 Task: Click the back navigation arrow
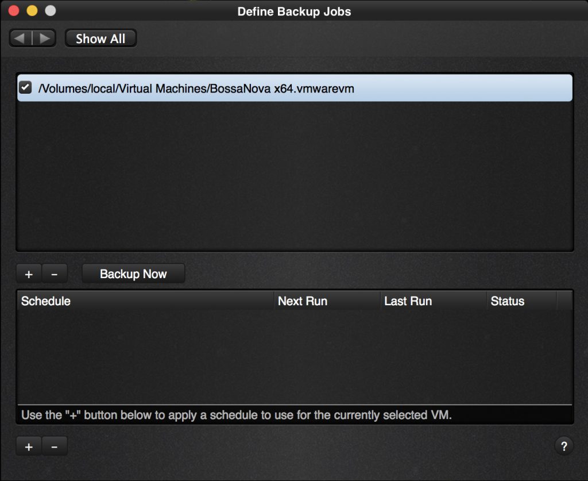pyautogui.click(x=20, y=37)
